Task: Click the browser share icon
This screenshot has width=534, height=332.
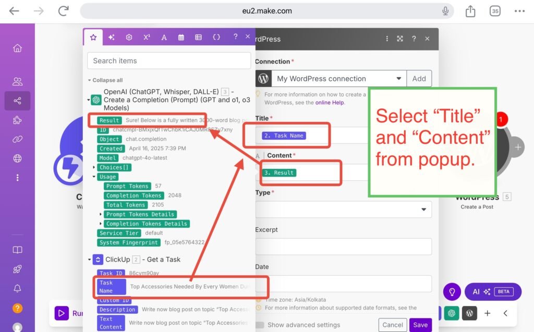Action: (x=470, y=11)
